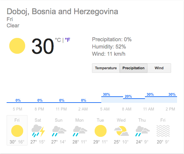Click the 5 AM 30% precipitation marker
Screen dimensions: 184x154
[107, 94]
